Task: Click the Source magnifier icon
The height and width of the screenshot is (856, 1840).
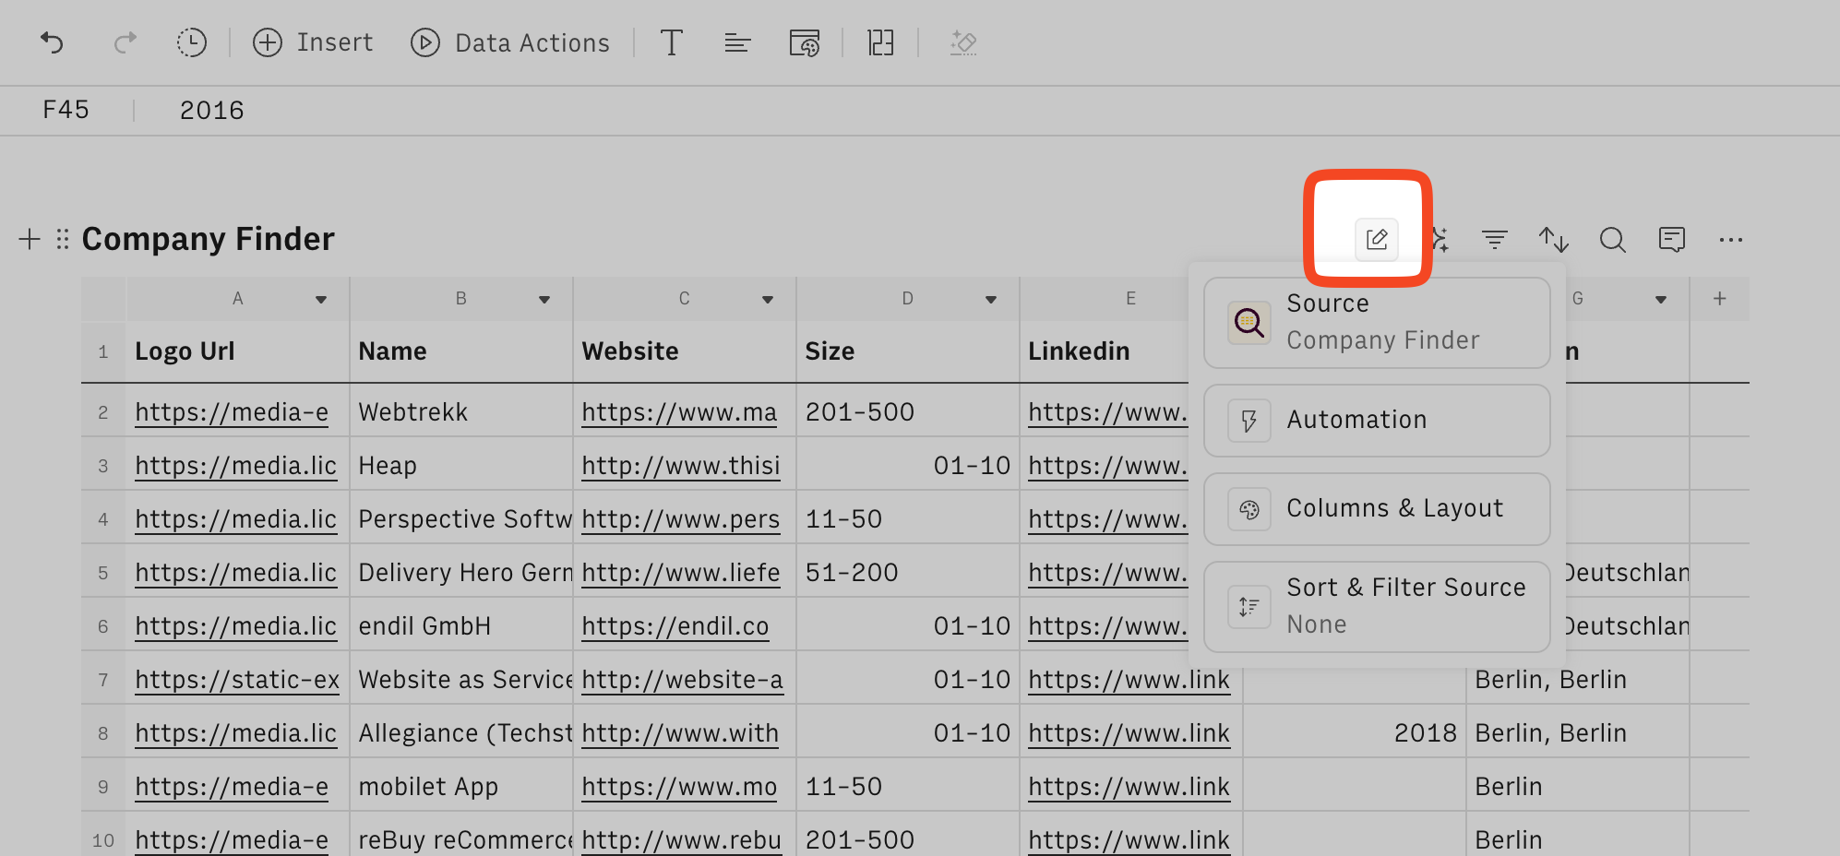Action: coord(1249,323)
